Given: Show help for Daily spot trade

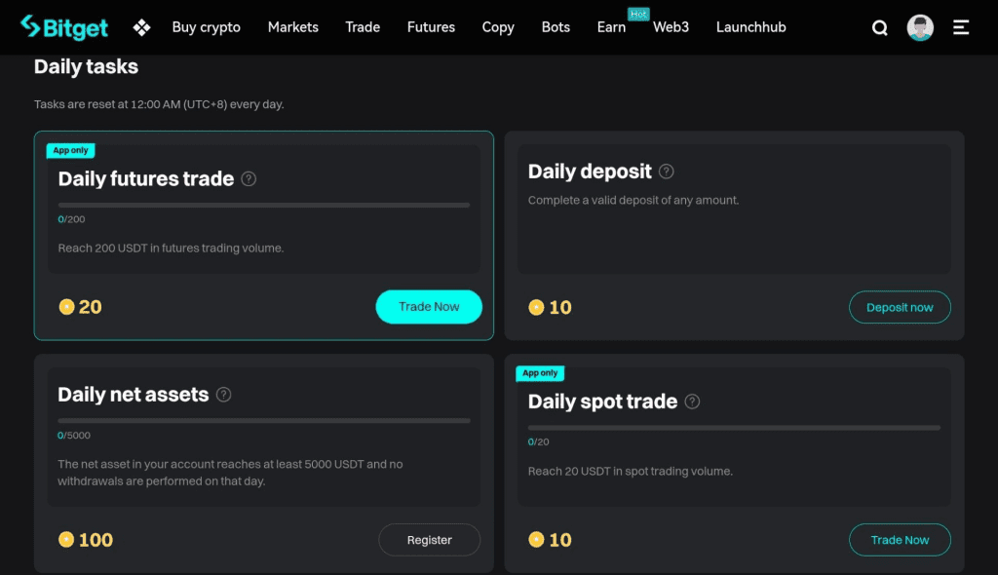Looking at the screenshot, I should [692, 402].
